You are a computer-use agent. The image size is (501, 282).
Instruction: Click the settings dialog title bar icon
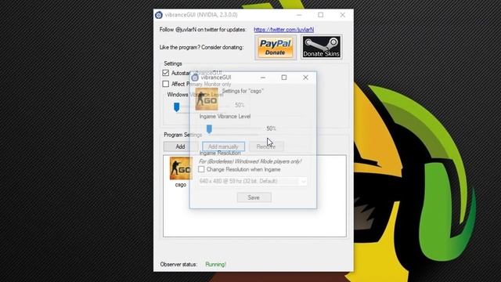coord(195,78)
